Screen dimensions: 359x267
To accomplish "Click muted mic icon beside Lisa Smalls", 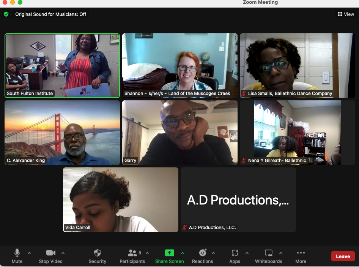I will pyautogui.click(x=244, y=94).
